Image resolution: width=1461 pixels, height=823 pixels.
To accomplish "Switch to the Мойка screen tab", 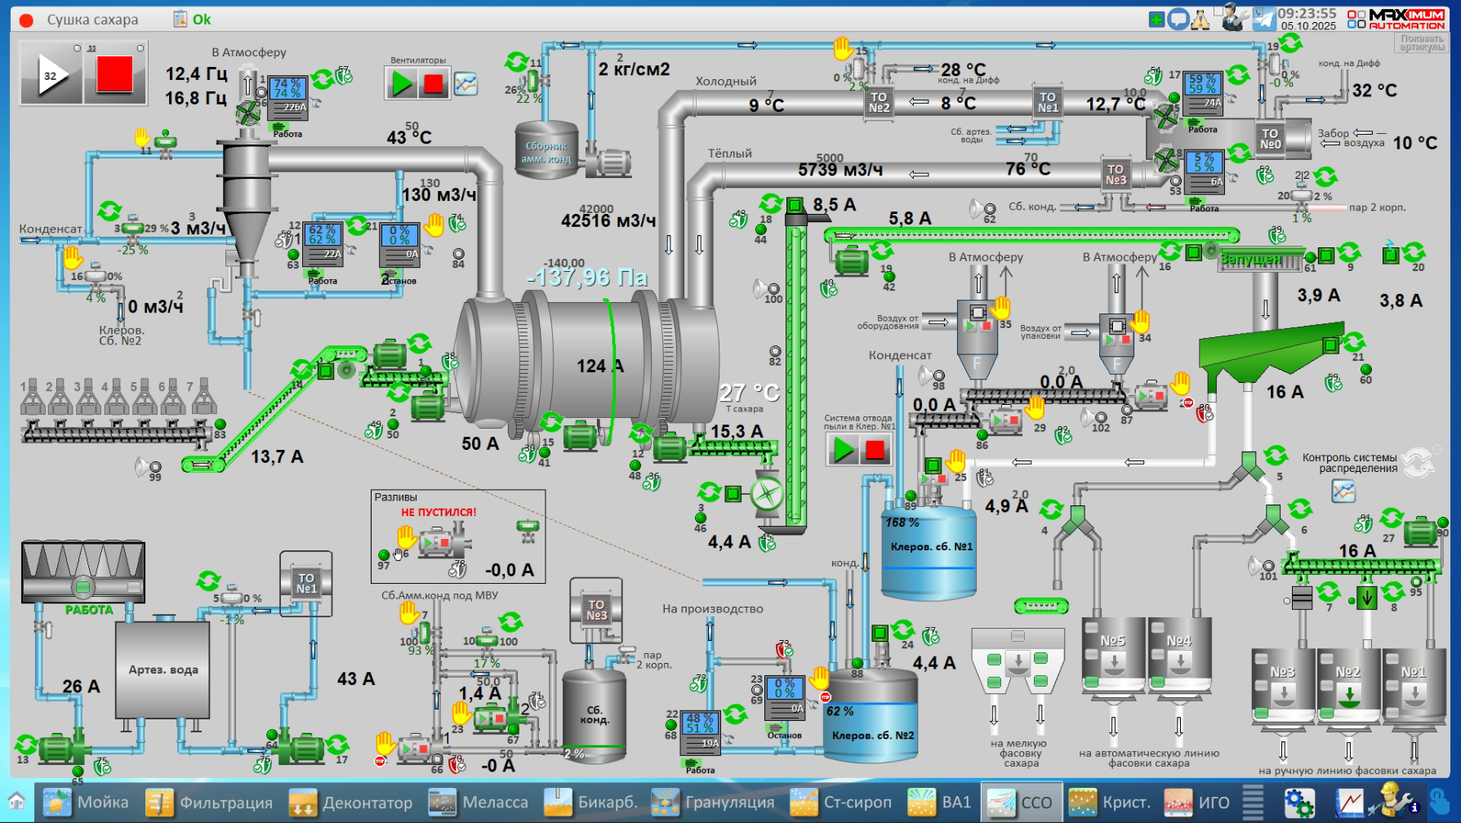I will (x=86, y=803).
